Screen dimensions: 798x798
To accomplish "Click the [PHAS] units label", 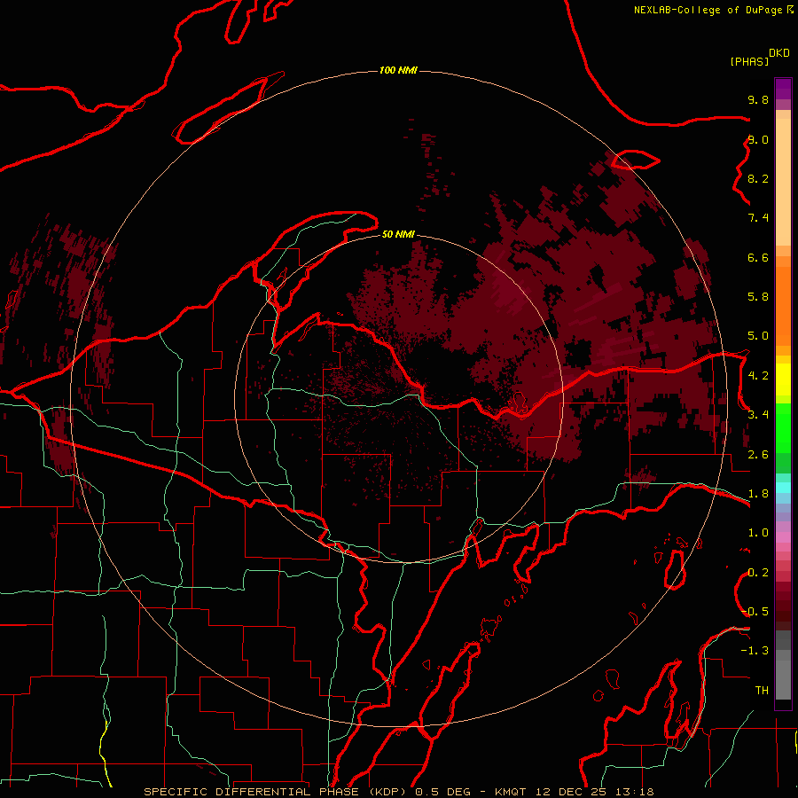I will pyautogui.click(x=749, y=61).
